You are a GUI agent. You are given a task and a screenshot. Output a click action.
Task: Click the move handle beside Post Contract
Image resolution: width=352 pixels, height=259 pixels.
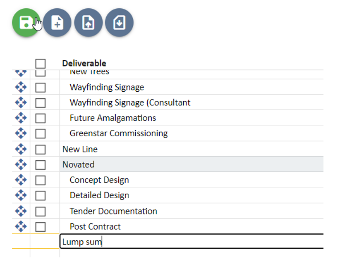(20, 226)
